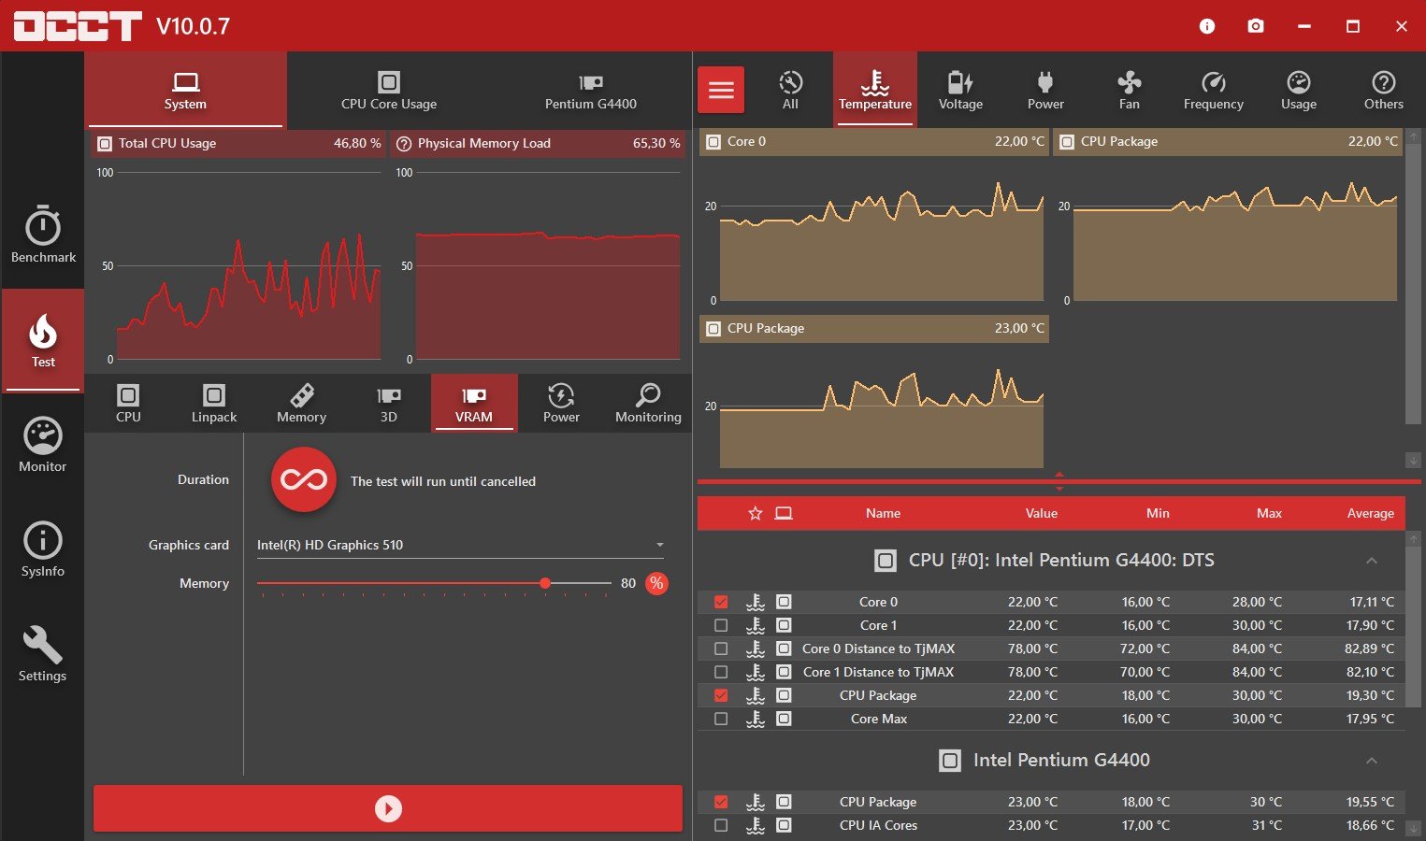Click the chip icon in Core Max row
The width and height of the screenshot is (1426, 841).
[x=784, y=719]
